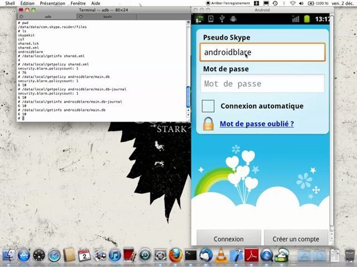Viewport: 357px width, 267px height.
Task: Focus the Mot de passe field
Action: [263, 83]
